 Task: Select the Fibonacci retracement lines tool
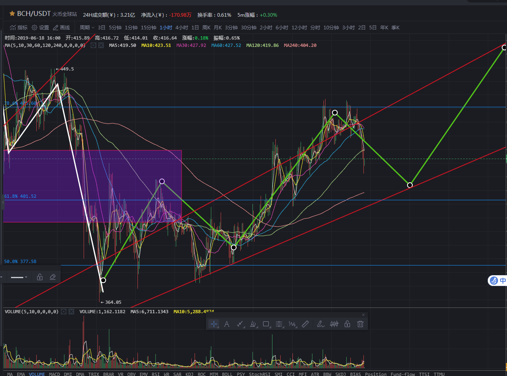pos(279,324)
